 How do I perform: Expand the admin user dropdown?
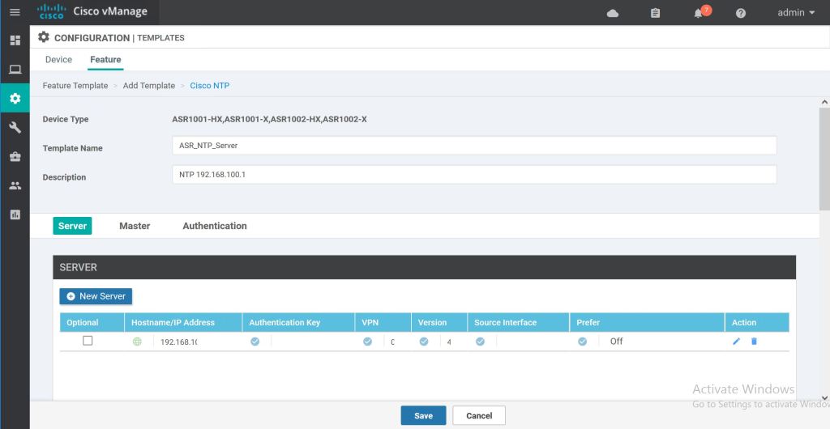click(x=796, y=13)
